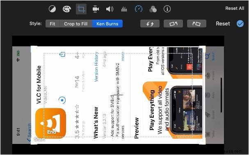
Task: Rotate the clip counterclockwise
Action: coord(173,24)
